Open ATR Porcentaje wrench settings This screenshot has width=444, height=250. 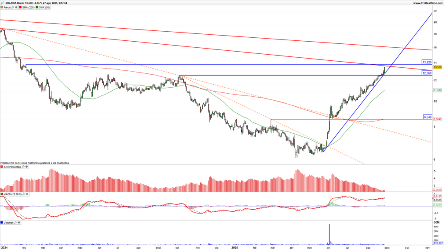[x=23, y=167]
